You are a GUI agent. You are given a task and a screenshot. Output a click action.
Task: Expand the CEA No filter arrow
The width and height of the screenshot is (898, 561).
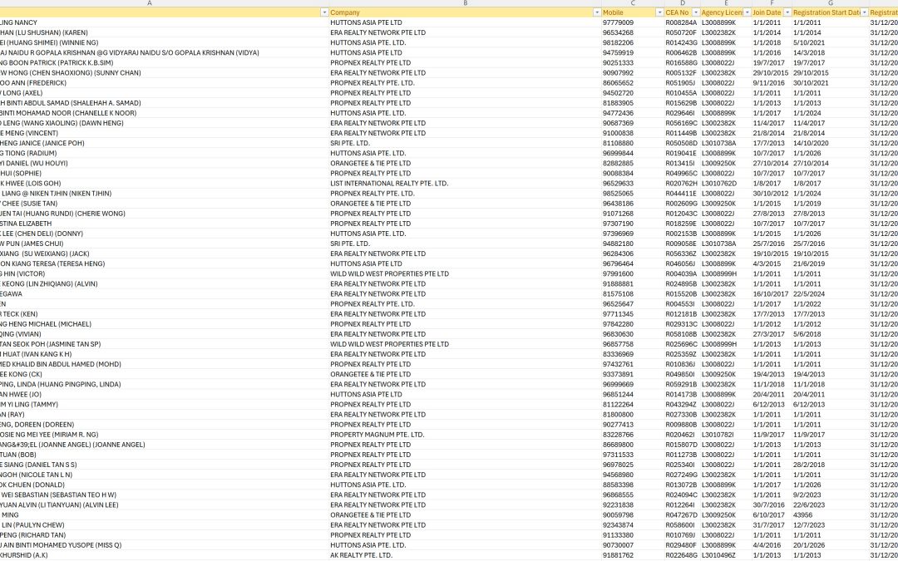click(694, 12)
